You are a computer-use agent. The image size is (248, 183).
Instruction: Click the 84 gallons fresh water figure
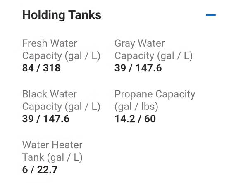(28, 68)
